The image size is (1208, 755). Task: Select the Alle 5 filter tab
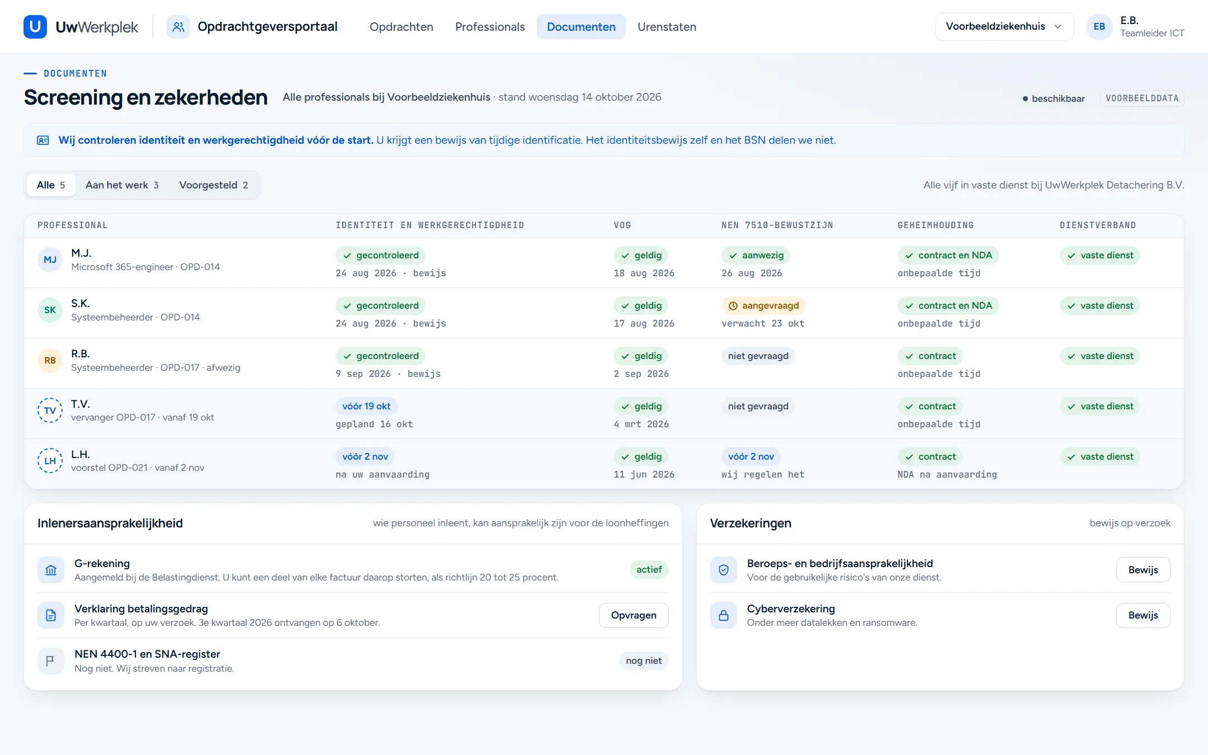click(x=51, y=185)
